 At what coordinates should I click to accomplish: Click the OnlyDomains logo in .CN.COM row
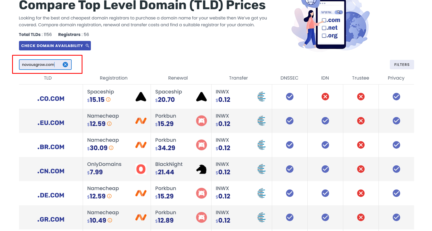tap(141, 169)
